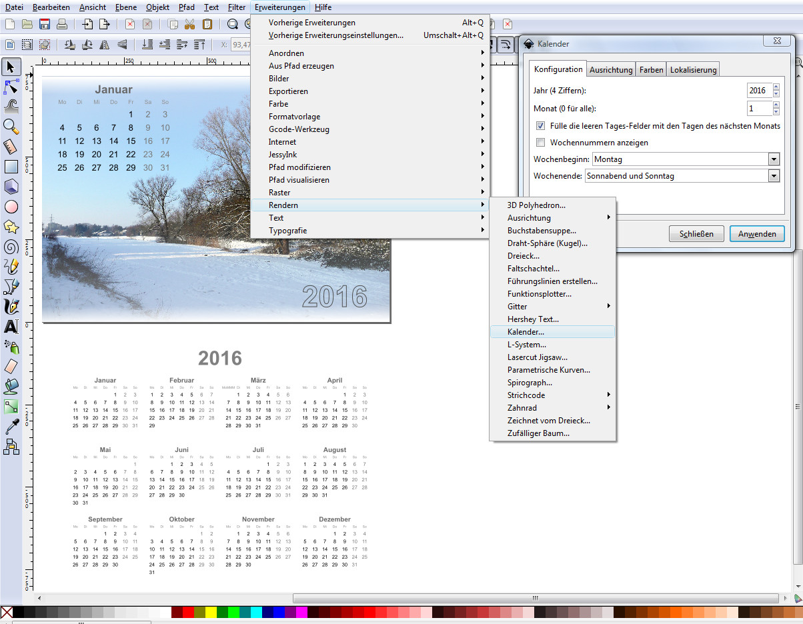Viewport: 803px width, 624px height.
Task: Click the Monat input field
Action: point(759,108)
